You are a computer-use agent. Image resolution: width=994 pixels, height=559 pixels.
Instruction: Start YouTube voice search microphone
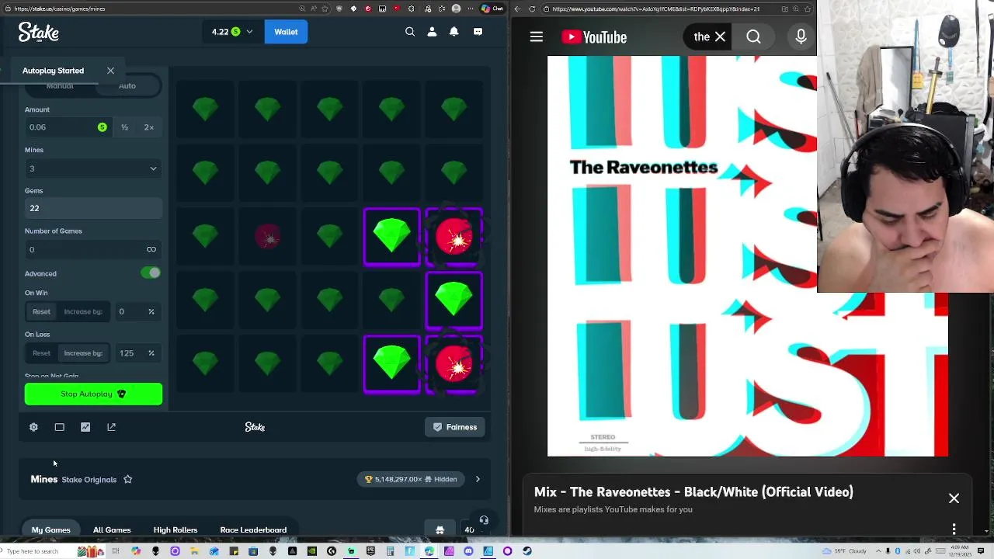(x=801, y=37)
